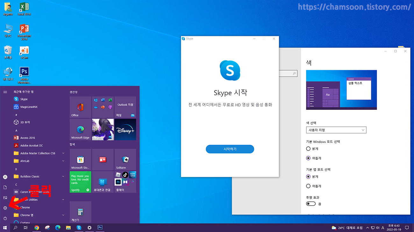The image size is (414, 232).
Task: Open the Solitaire tile
Action: coord(125,160)
